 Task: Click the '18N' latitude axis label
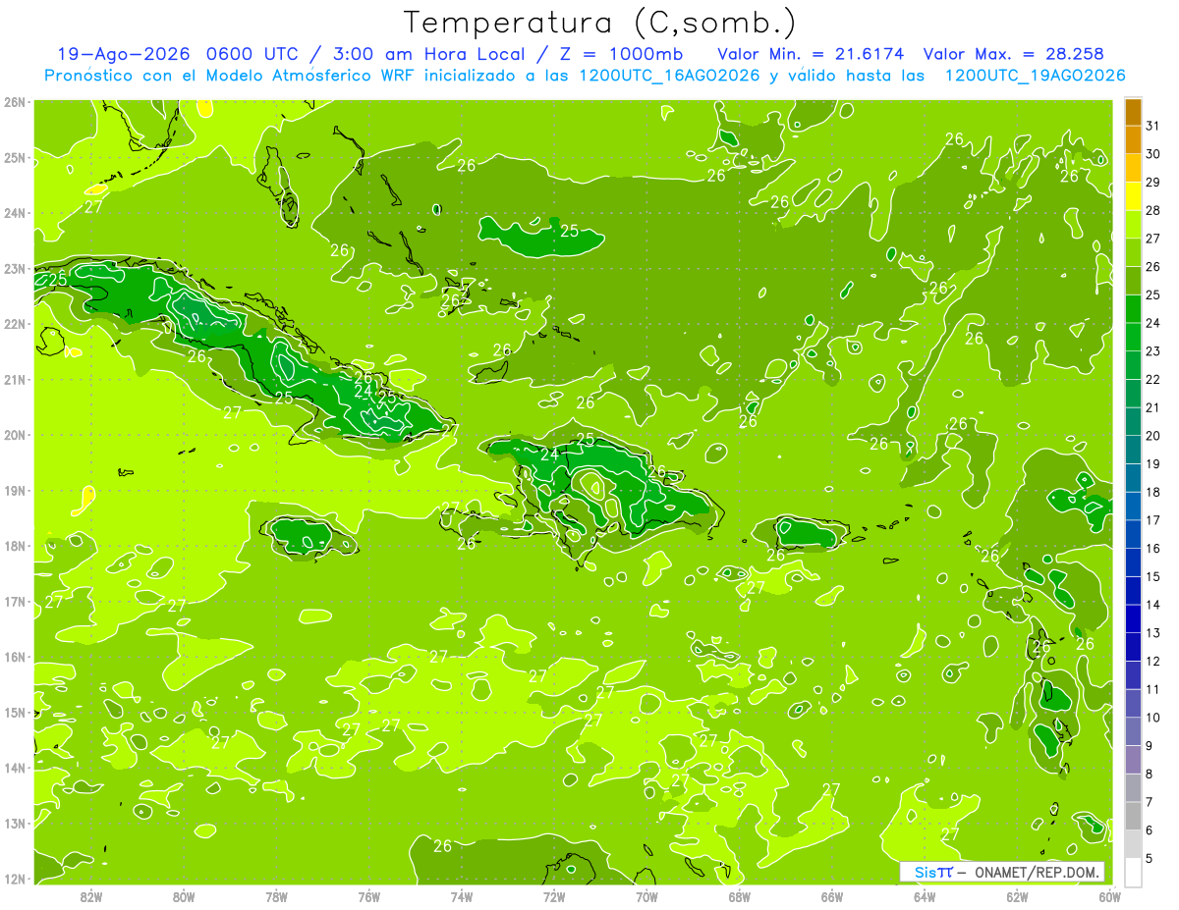(15, 546)
